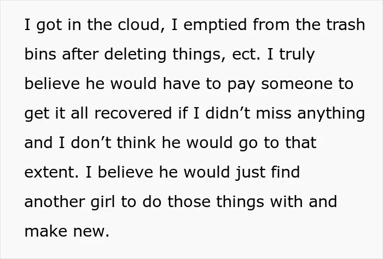Click on the word "think"

(x=136, y=143)
